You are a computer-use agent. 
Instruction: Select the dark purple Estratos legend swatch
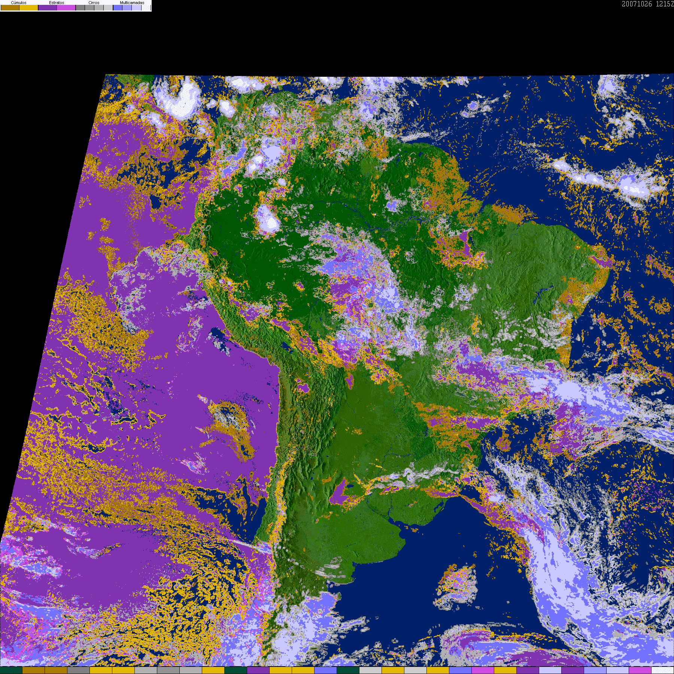48,8
